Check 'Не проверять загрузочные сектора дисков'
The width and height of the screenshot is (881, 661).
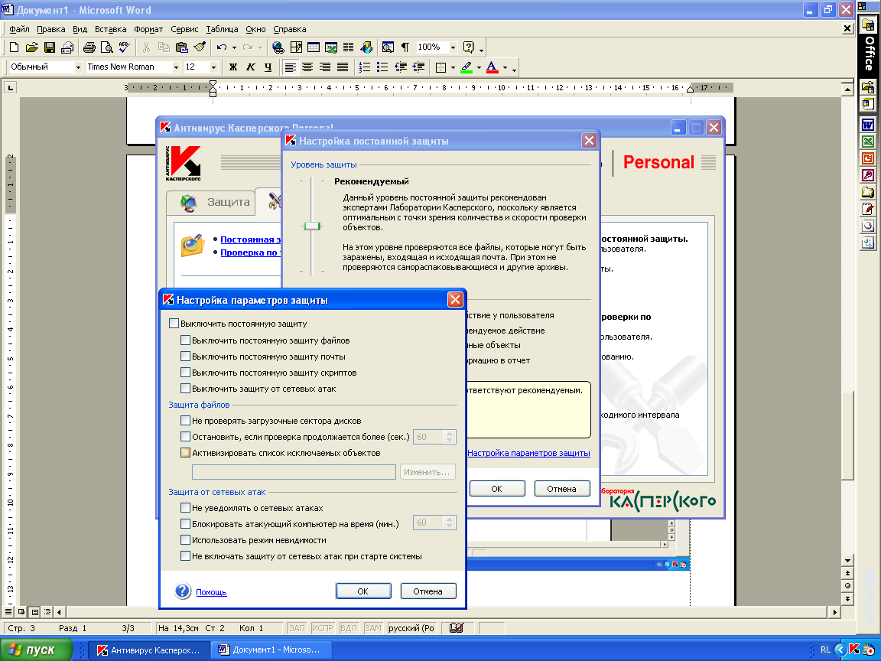(x=185, y=421)
